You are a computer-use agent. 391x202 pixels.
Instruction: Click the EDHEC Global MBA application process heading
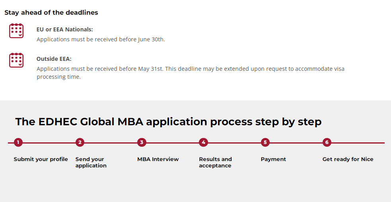[x=168, y=121]
